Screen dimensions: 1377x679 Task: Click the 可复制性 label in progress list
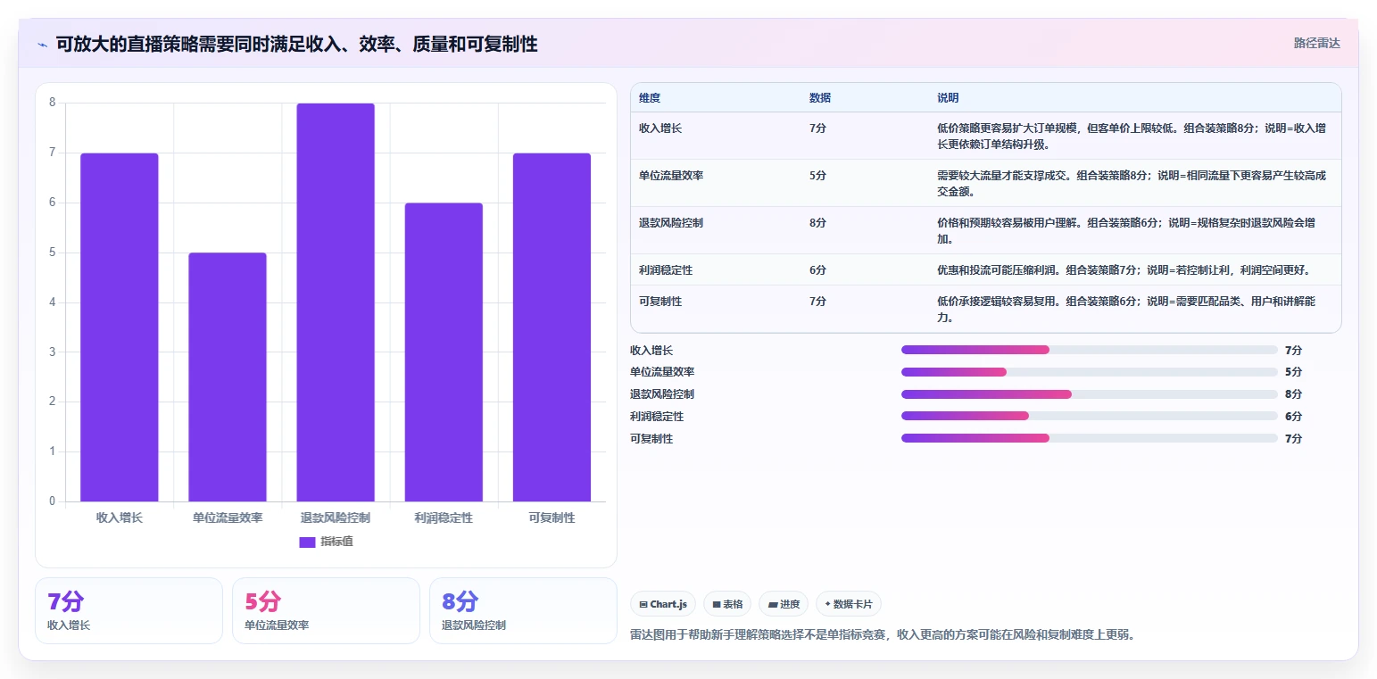651,439
